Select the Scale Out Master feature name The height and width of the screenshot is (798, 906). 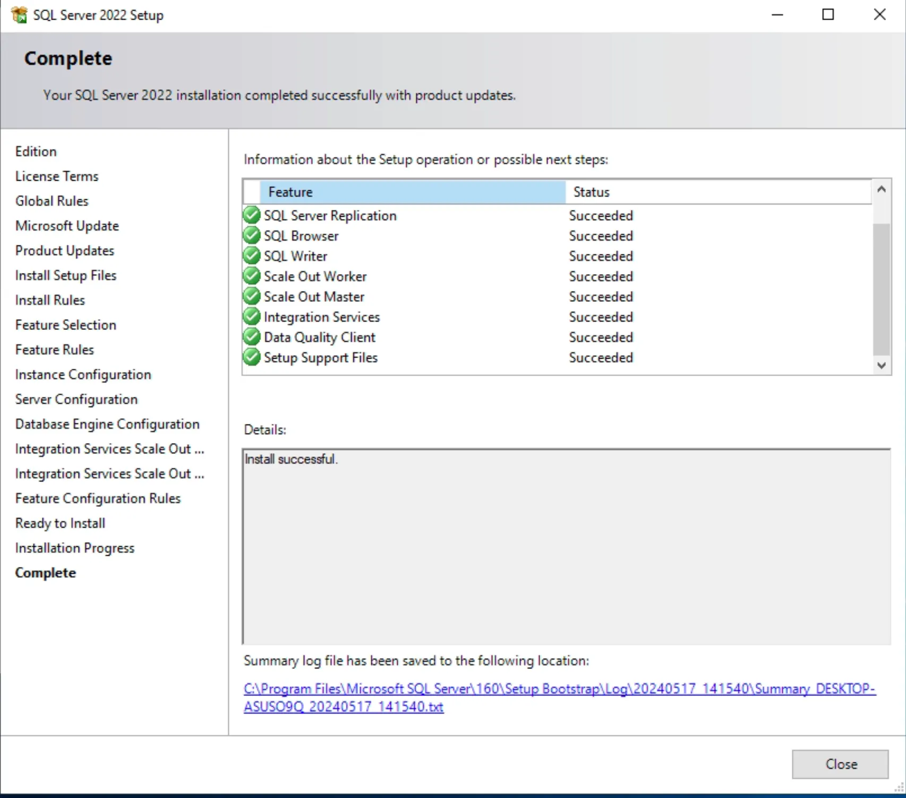(314, 296)
